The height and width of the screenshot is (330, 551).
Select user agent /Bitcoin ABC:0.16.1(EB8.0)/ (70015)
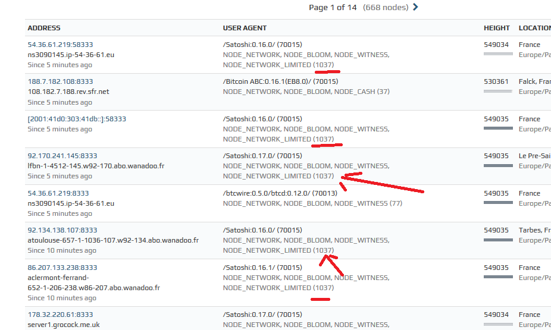(280, 81)
